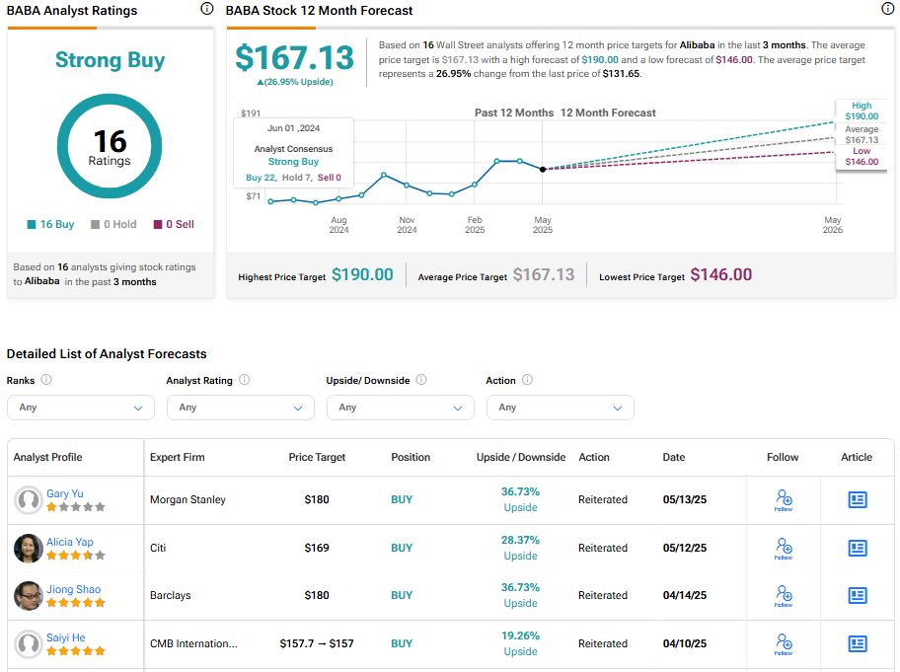Click the Low $146.00 chart label
The width and height of the screenshot is (900, 672).
click(862, 156)
